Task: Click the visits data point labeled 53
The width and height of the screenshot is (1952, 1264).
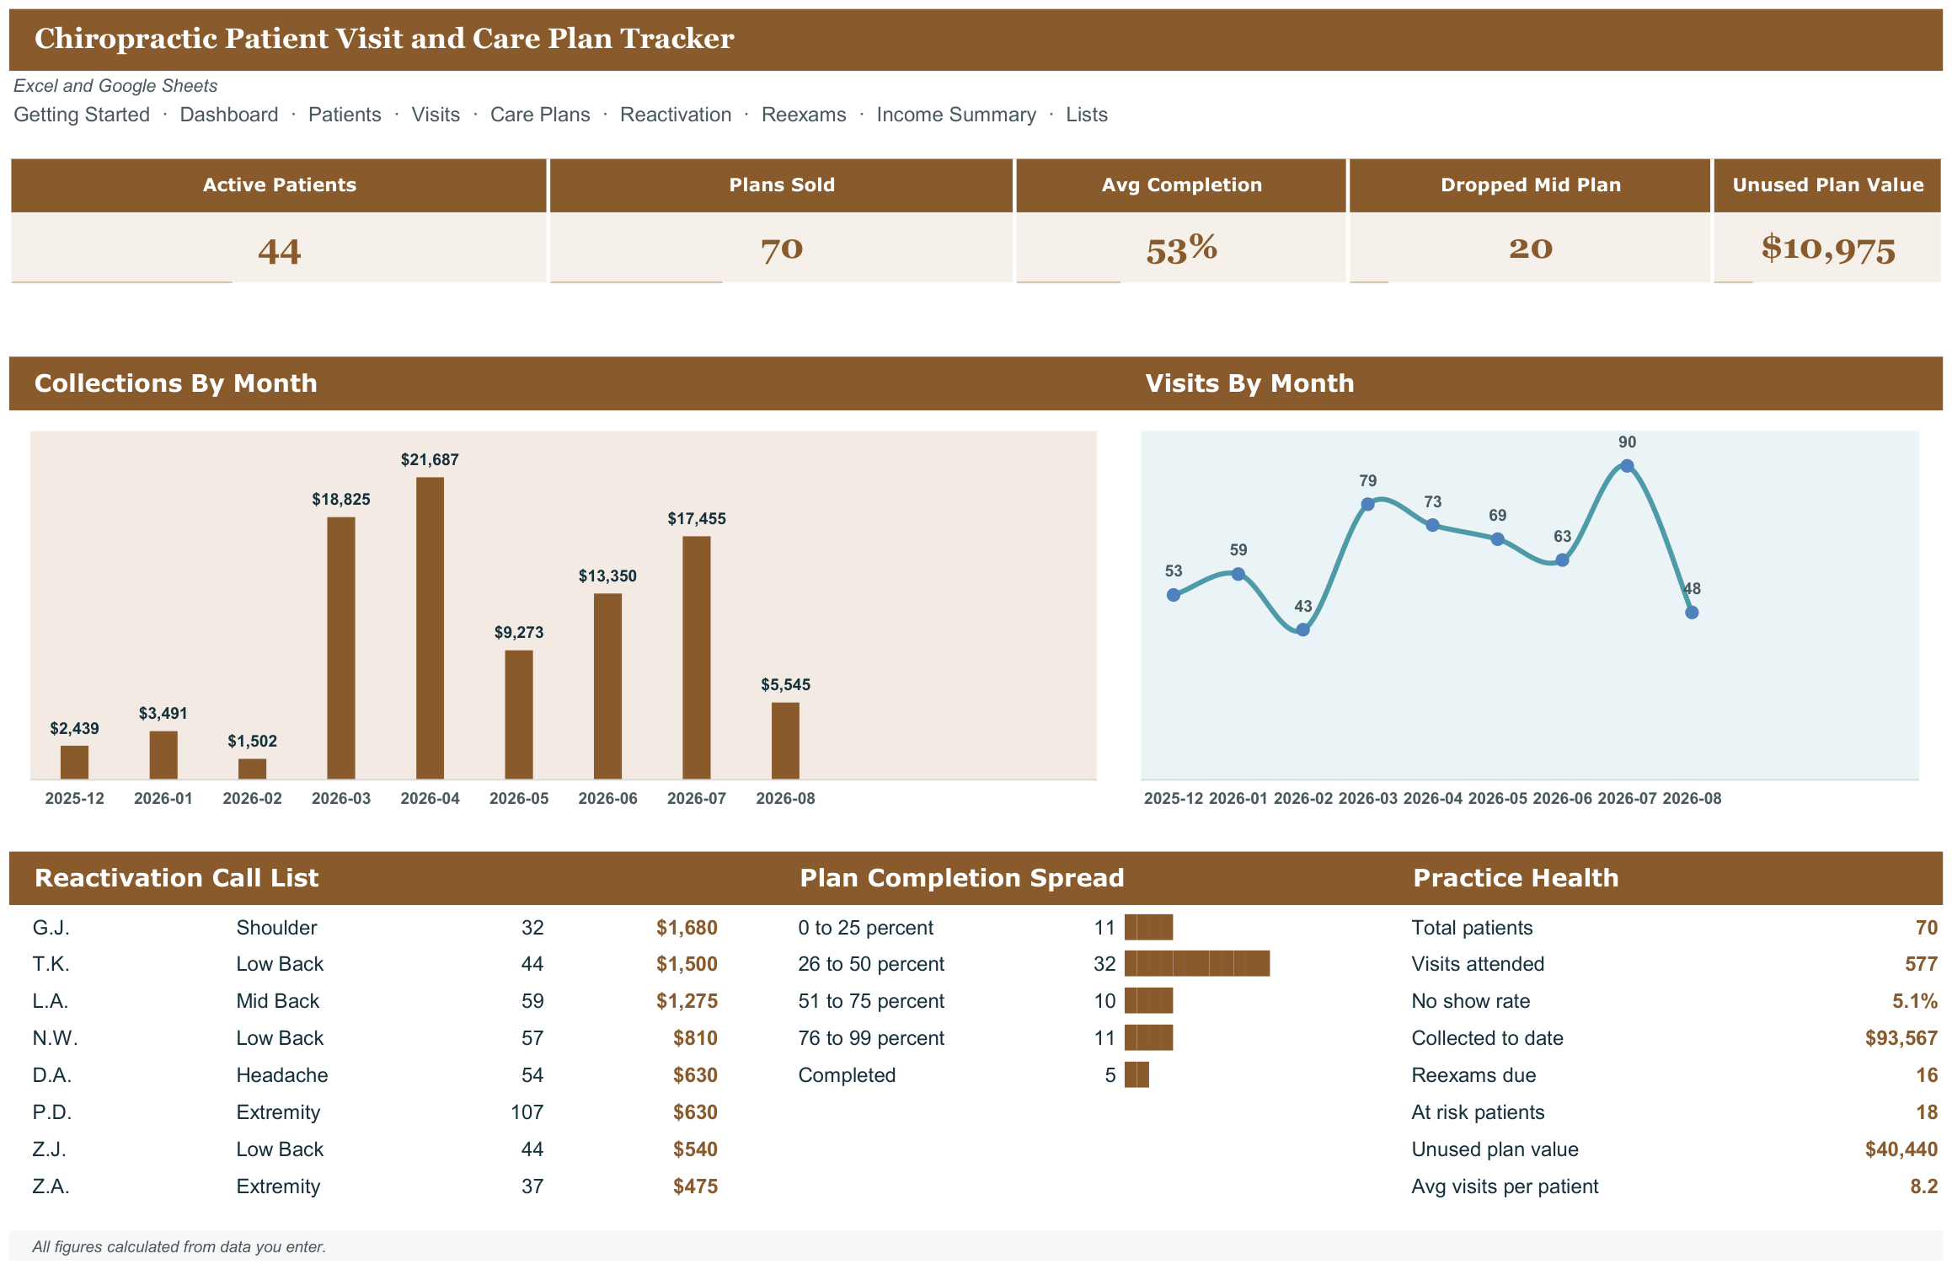Action: pyautogui.click(x=1173, y=595)
